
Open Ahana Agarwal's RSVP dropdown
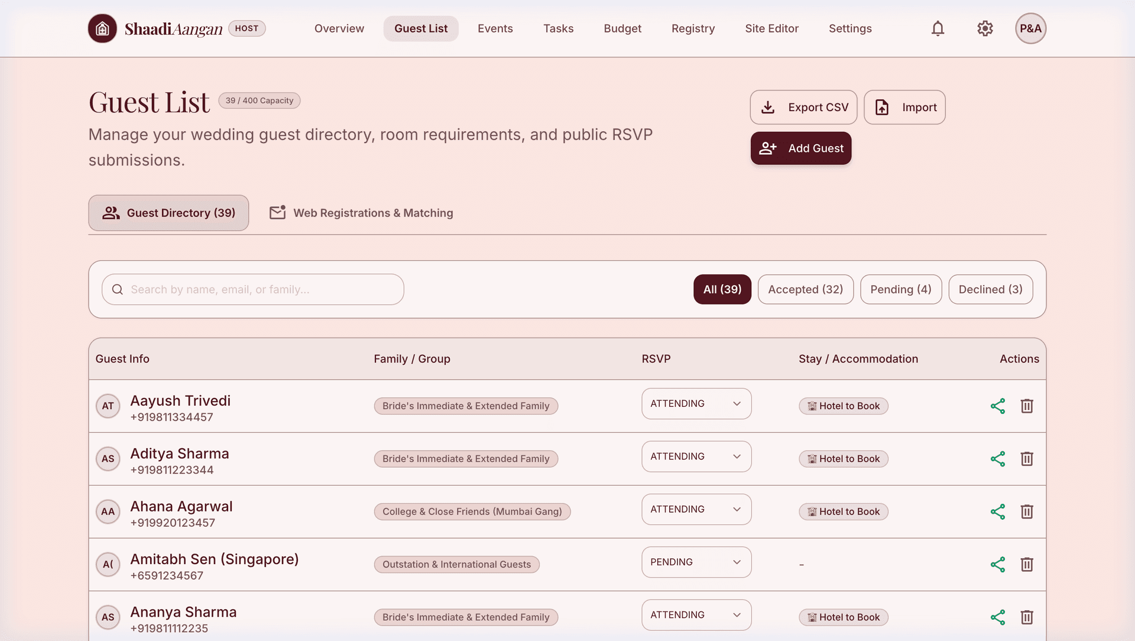tap(696, 509)
